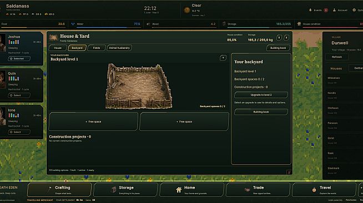Image resolution: width=363 pixels, height=203 pixels.
Task: Select the Stenmark house row
Action: click(344, 170)
